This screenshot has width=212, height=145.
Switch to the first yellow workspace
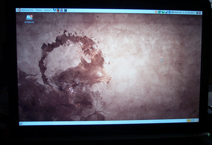[x=189, y=120]
